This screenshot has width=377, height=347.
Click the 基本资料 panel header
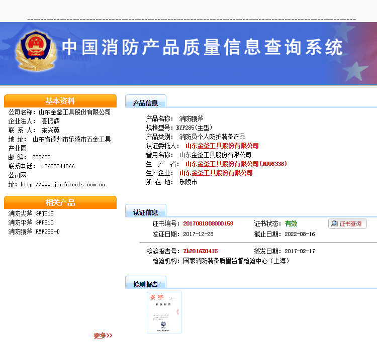click(x=60, y=101)
